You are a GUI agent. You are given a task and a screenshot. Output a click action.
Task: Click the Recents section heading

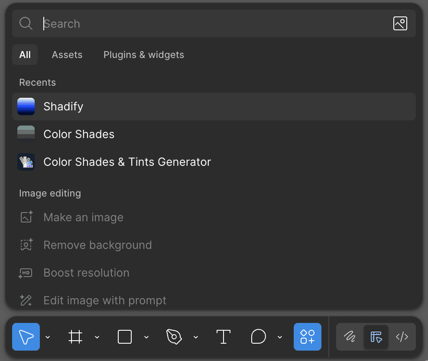(x=38, y=82)
